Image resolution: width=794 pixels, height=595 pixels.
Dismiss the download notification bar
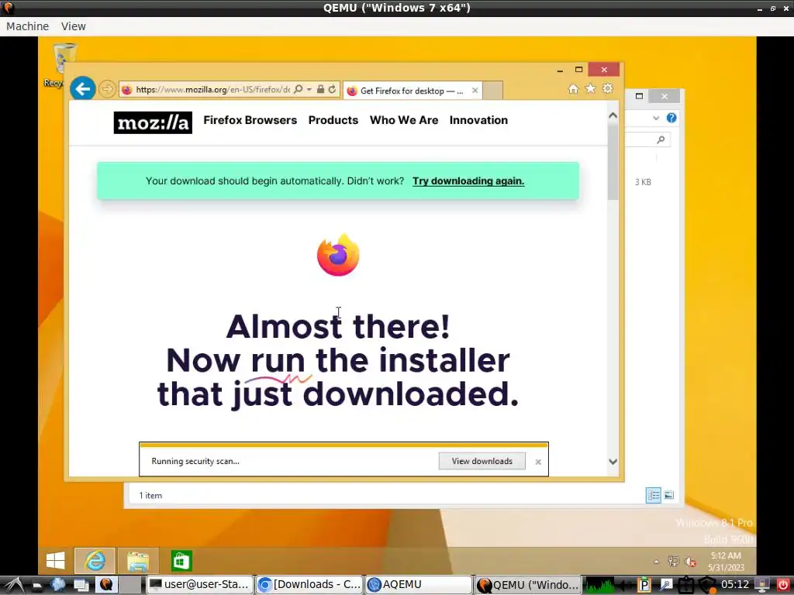click(538, 462)
